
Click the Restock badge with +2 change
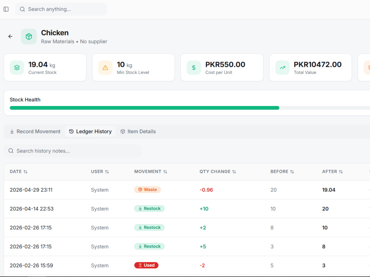coord(149,227)
